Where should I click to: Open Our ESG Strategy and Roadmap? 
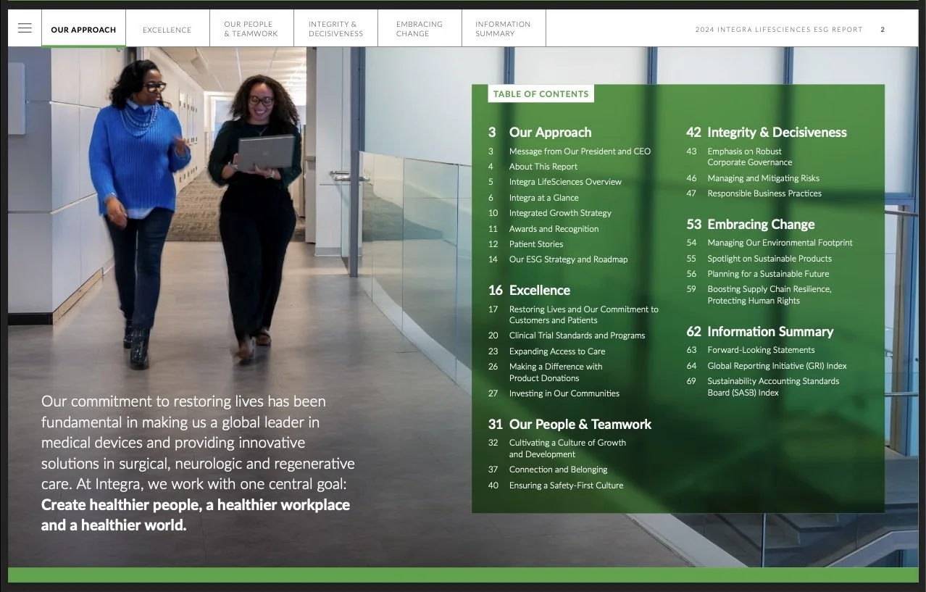click(558, 259)
